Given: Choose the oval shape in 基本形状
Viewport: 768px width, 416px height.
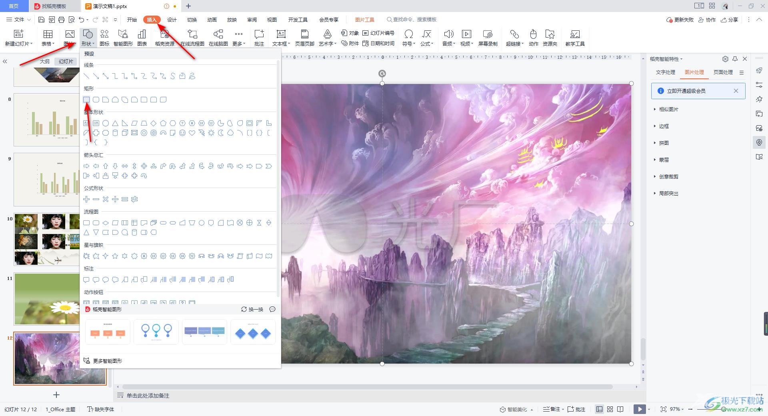Looking at the screenshot, I should click(x=106, y=123).
